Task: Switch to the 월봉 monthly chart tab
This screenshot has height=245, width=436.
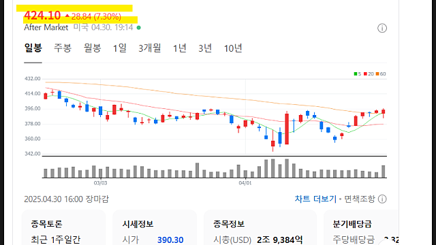Action: (93, 48)
